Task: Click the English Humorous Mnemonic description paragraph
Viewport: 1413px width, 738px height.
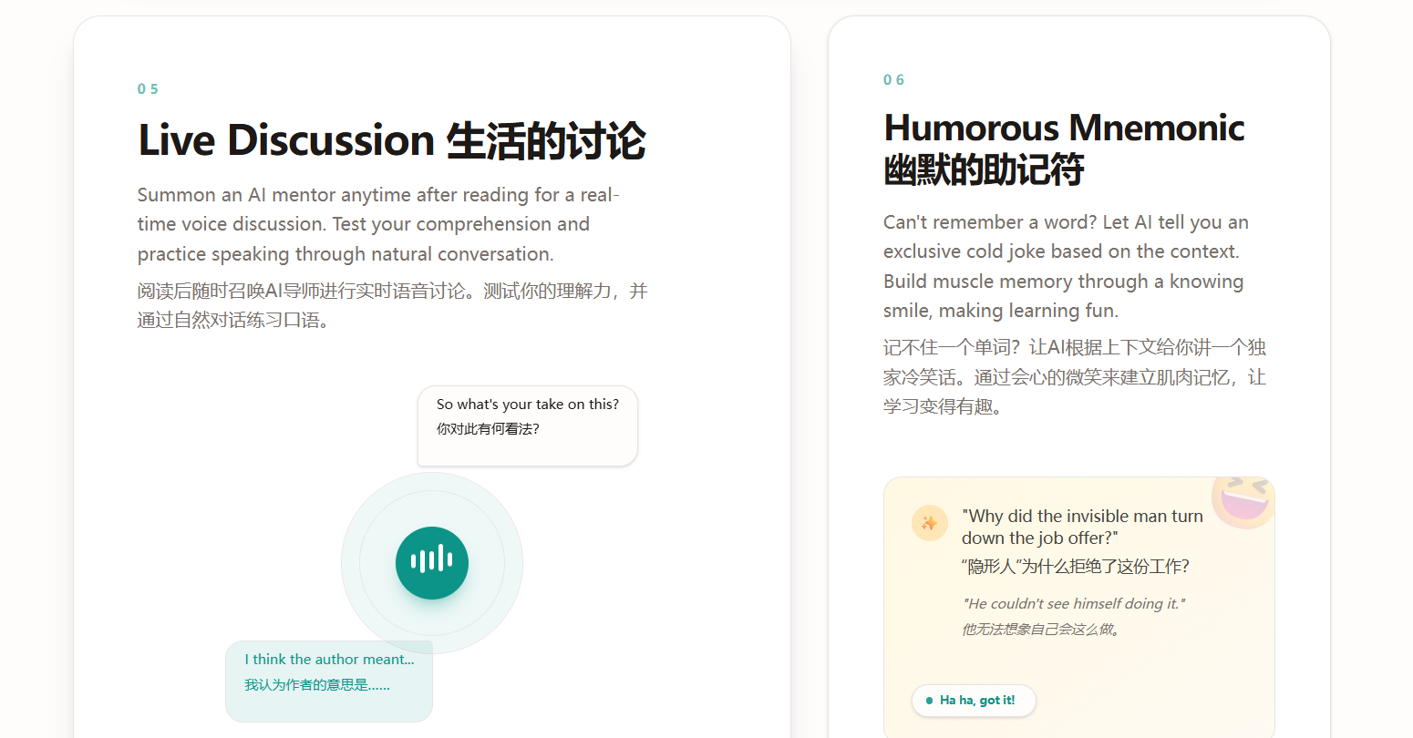Action: click(1066, 266)
